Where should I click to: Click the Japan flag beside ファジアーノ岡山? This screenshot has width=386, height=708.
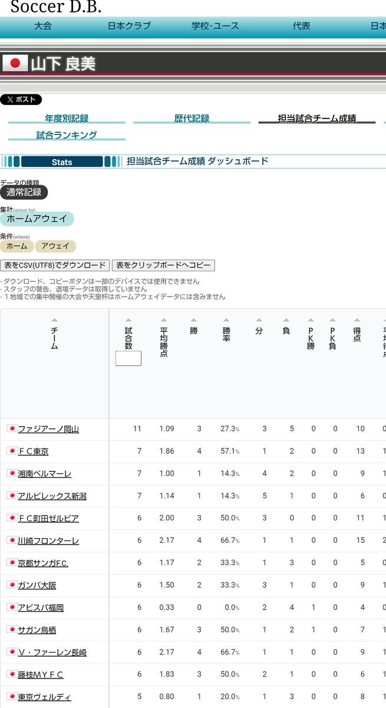11,428
